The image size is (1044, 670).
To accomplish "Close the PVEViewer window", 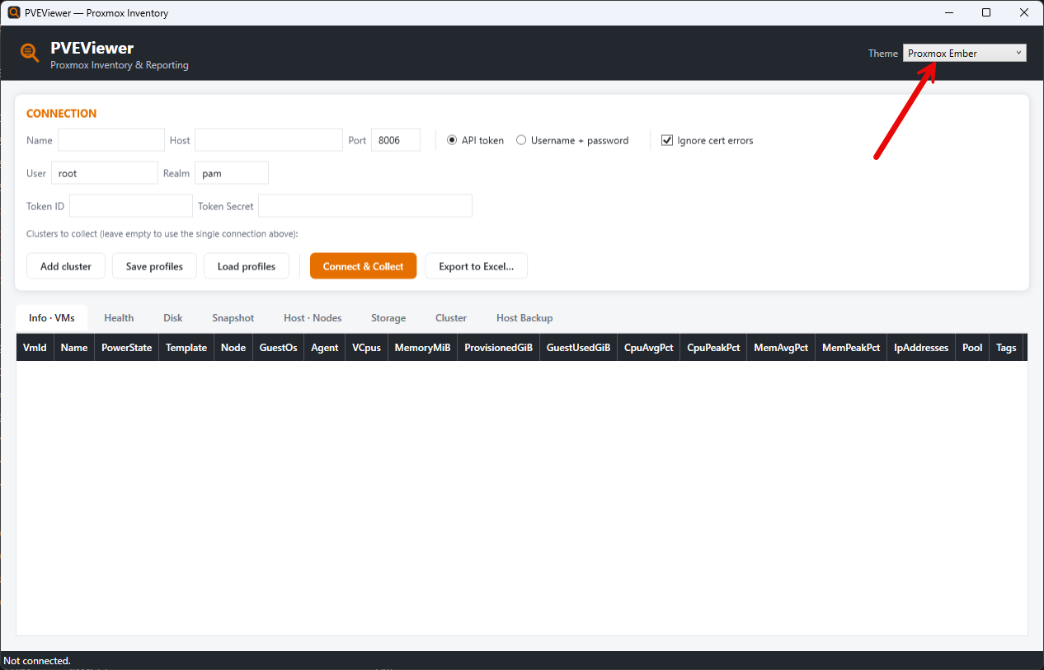I will [1024, 12].
